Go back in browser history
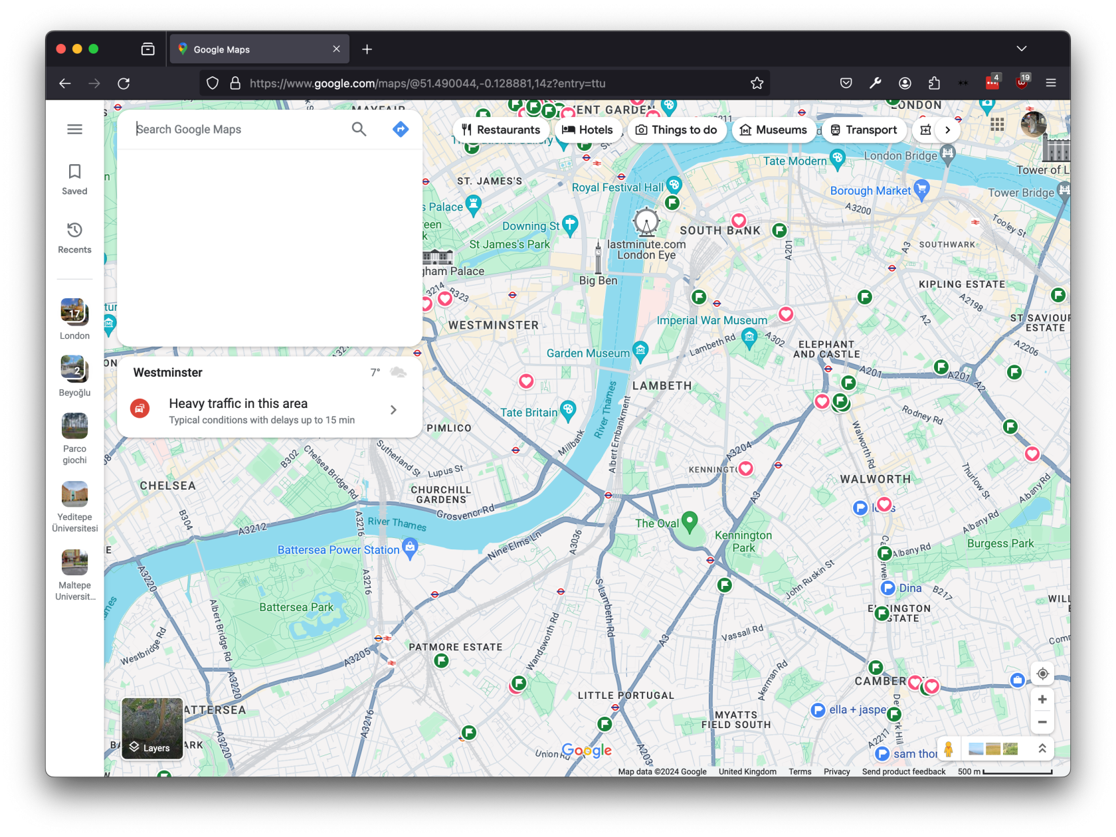This screenshot has width=1116, height=837. (x=65, y=83)
